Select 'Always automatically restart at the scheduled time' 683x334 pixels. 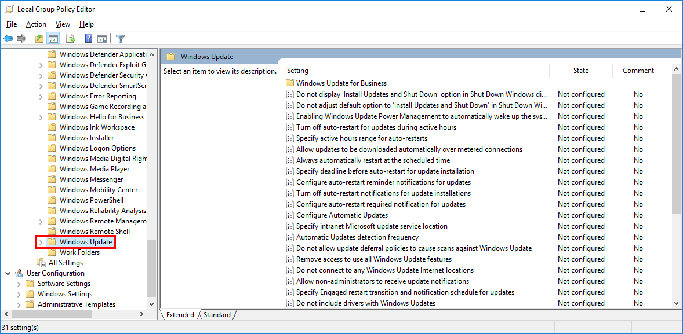pyautogui.click(x=373, y=160)
